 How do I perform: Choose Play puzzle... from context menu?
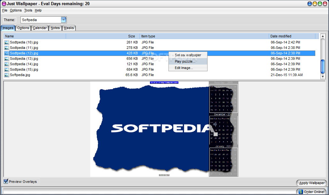coord(188,61)
